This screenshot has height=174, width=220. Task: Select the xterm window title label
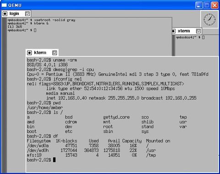(x=184, y=31)
